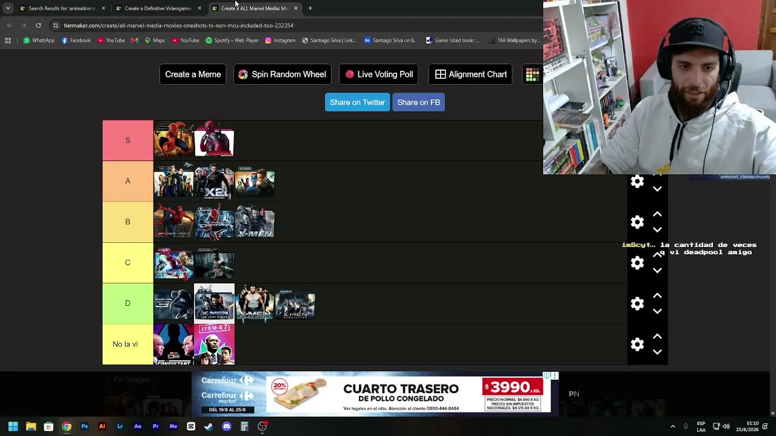Open a new browser tab
Image resolution: width=776 pixels, height=436 pixels.
[310, 8]
